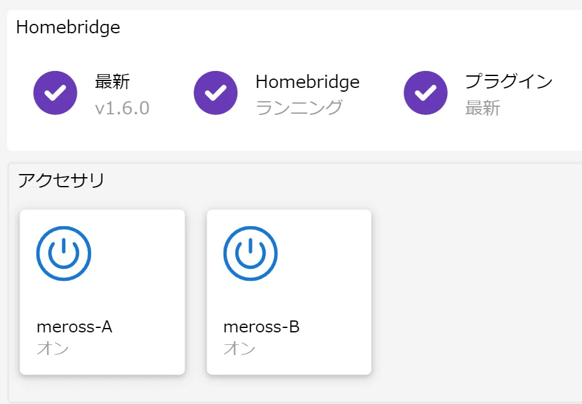Click the checkmark icon beside プラグイン
The image size is (582, 404).
426,93
